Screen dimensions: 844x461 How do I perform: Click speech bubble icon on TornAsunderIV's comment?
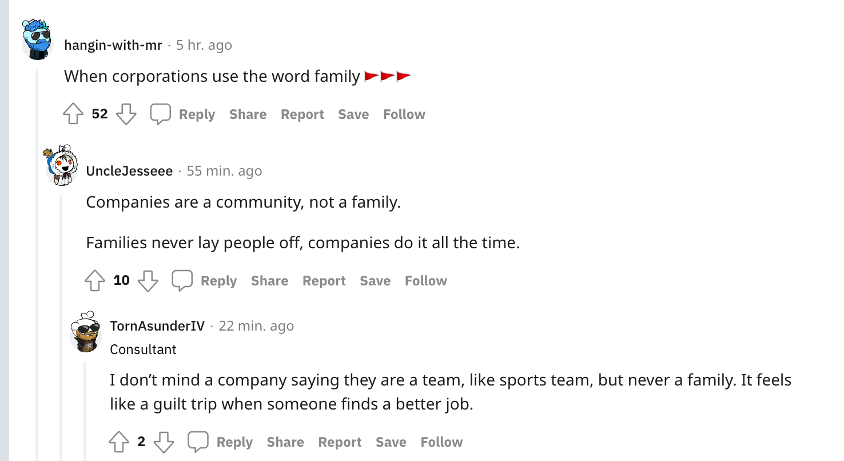coord(198,442)
